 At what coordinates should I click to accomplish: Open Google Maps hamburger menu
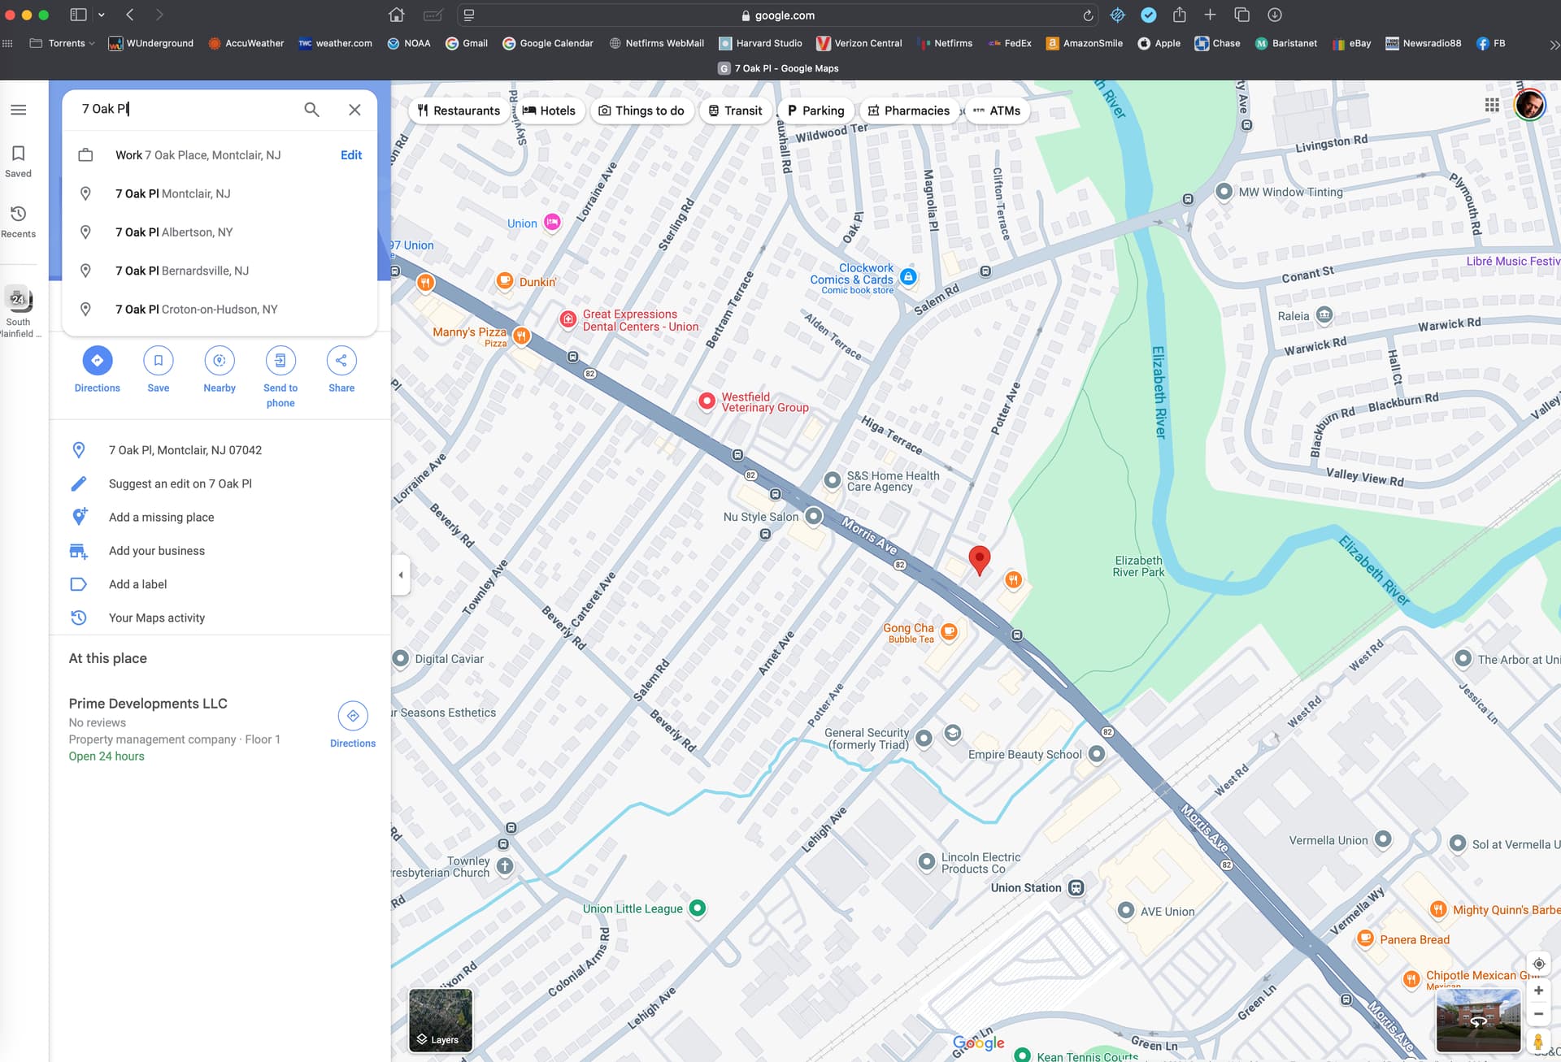click(18, 110)
